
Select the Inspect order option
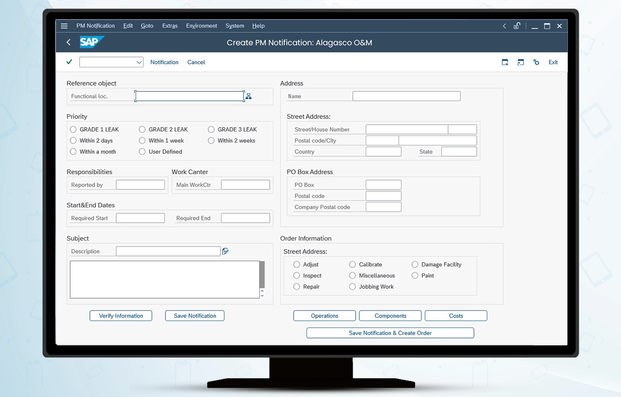[297, 275]
